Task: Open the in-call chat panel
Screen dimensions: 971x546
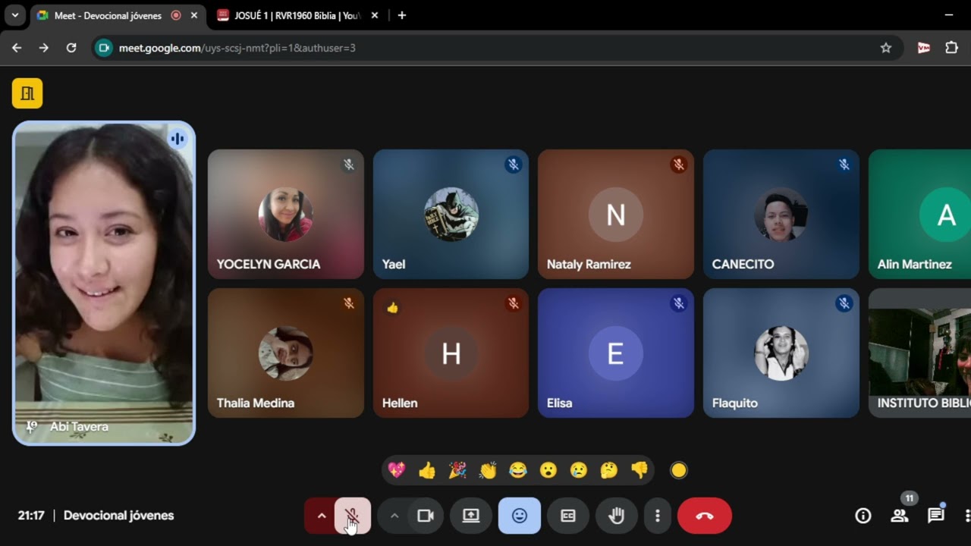Action: pyautogui.click(x=936, y=516)
